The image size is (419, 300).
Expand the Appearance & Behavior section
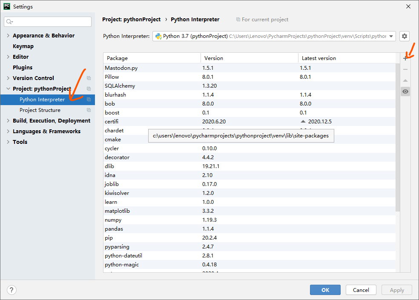tap(8, 36)
